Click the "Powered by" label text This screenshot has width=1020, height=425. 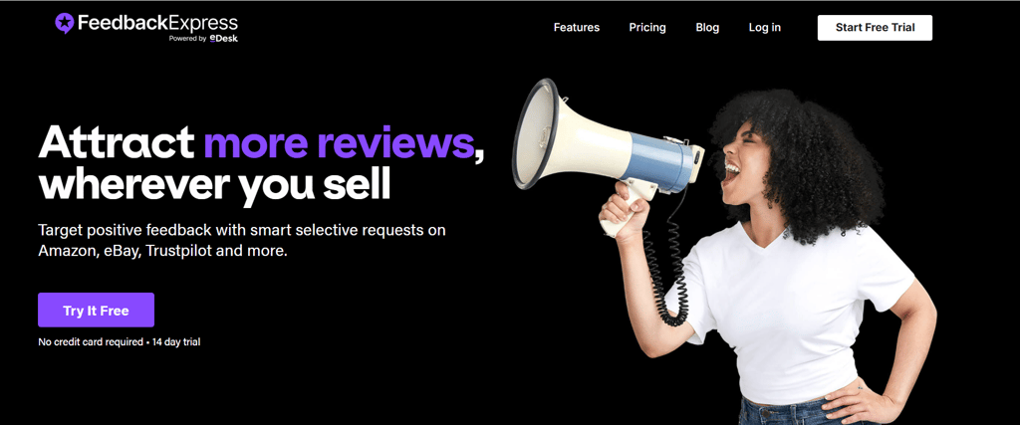click(x=188, y=39)
